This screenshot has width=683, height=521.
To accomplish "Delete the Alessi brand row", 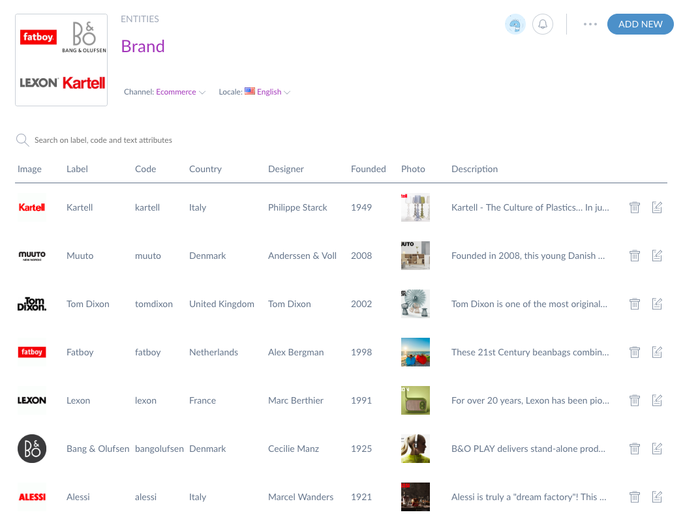I will tap(634, 497).
